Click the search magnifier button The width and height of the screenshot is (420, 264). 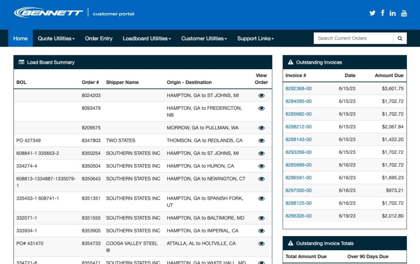coord(400,38)
